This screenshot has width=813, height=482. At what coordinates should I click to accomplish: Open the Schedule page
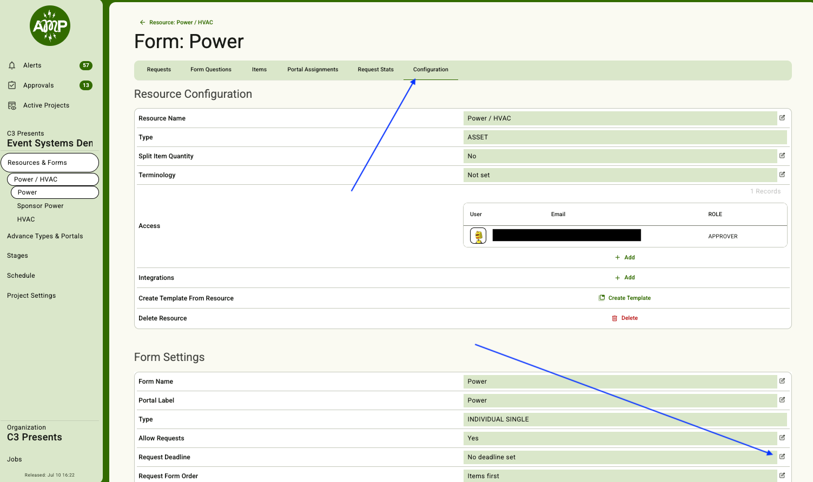(x=21, y=276)
